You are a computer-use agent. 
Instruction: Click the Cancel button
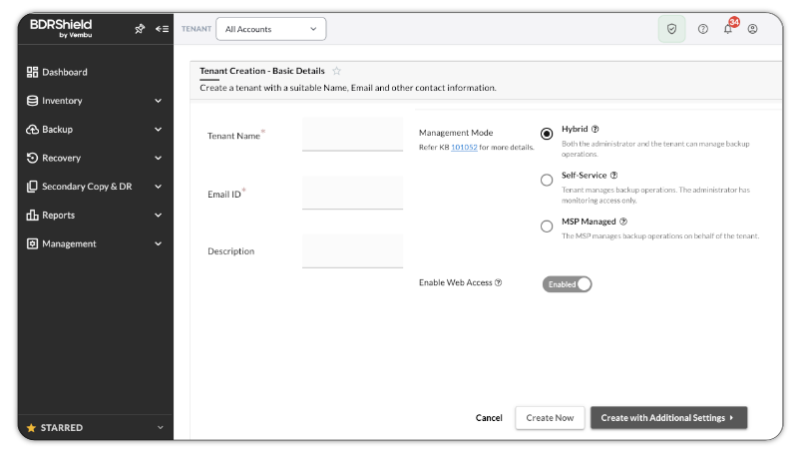pyautogui.click(x=489, y=418)
